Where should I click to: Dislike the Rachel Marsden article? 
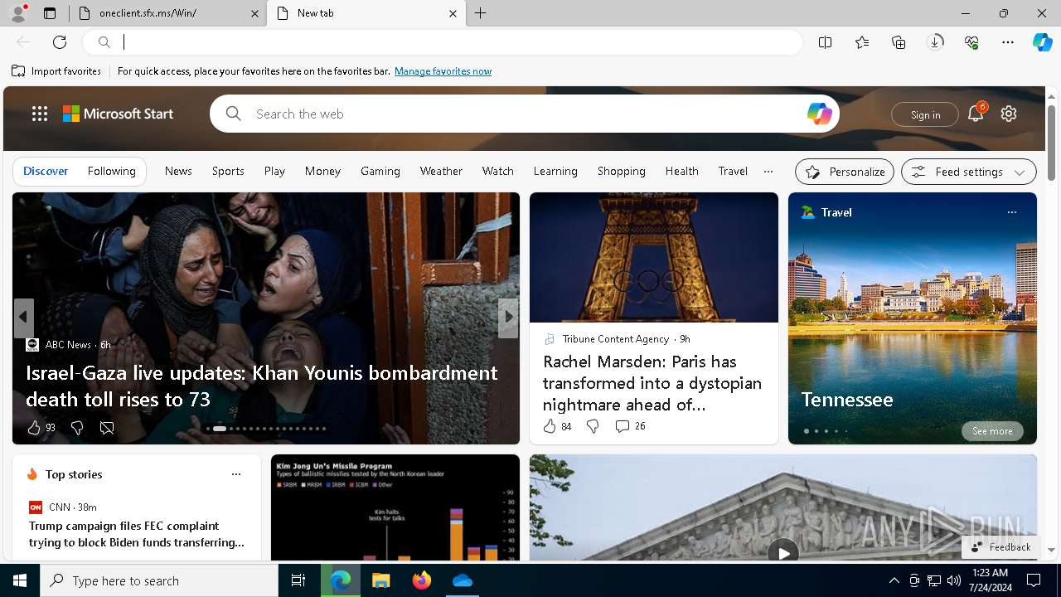[593, 426]
